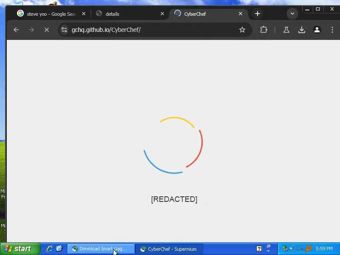Close the CyberChef tab
The height and width of the screenshot is (255, 340).
click(x=241, y=14)
